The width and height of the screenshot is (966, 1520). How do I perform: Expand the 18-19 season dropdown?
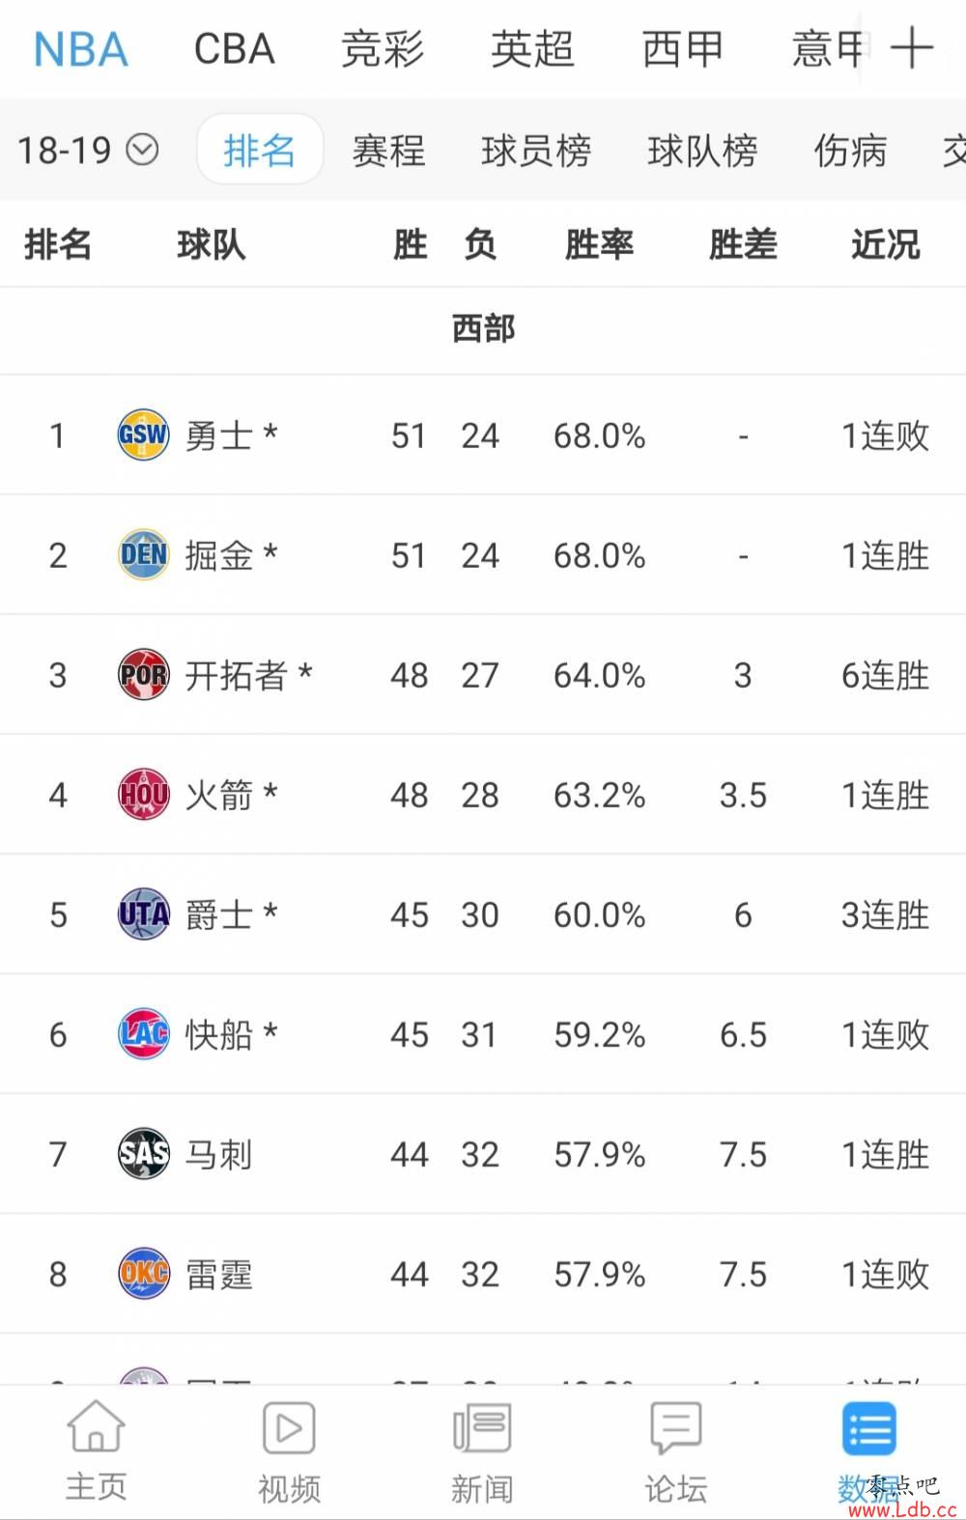[87, 151]
